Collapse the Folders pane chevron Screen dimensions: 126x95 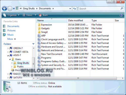tap(33, 44)
